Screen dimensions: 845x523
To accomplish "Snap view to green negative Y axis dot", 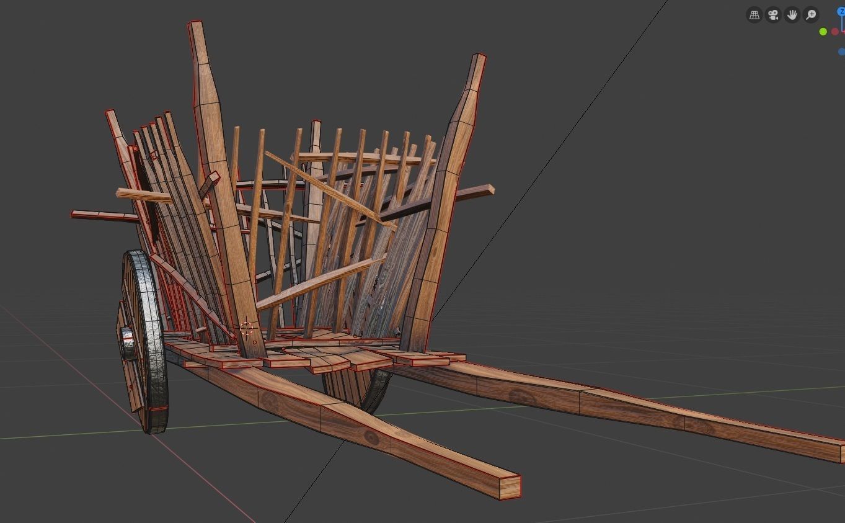I will (x=823, y=32).
